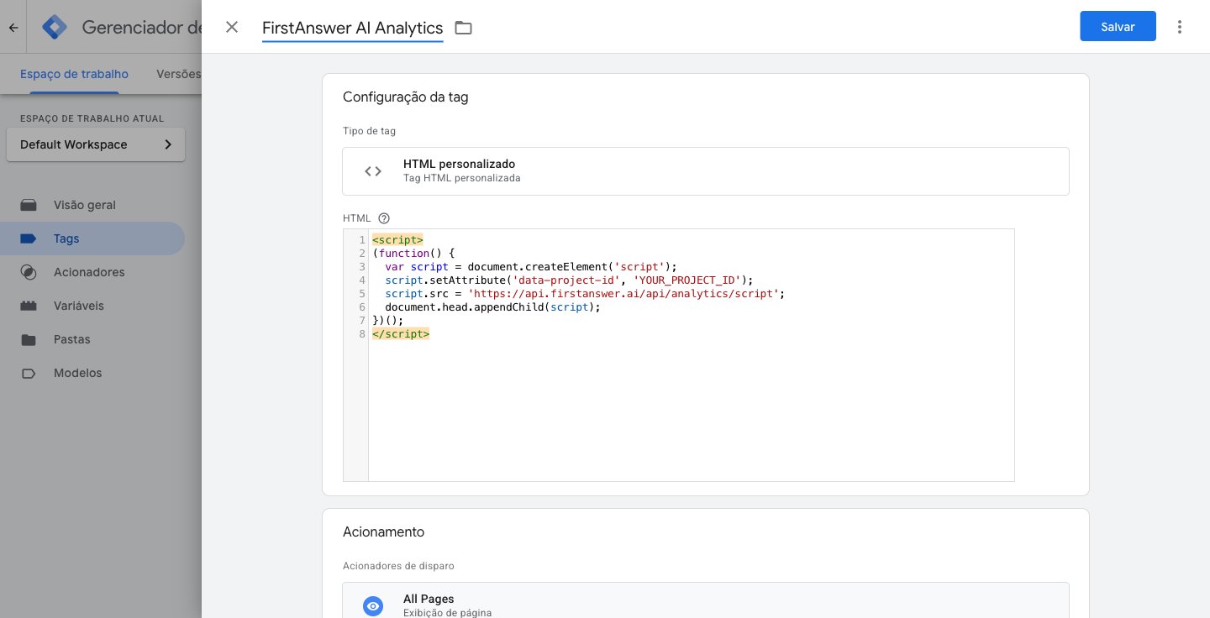Image resolution: width=1210 pixels, height=618 pixels.
Task: Click the Acionadores target icon
Action: click(x=29, y=272)
